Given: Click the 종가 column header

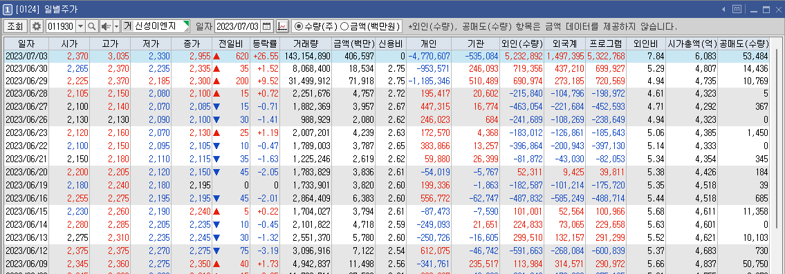Looking at the screenshot, I should (192, 43).
